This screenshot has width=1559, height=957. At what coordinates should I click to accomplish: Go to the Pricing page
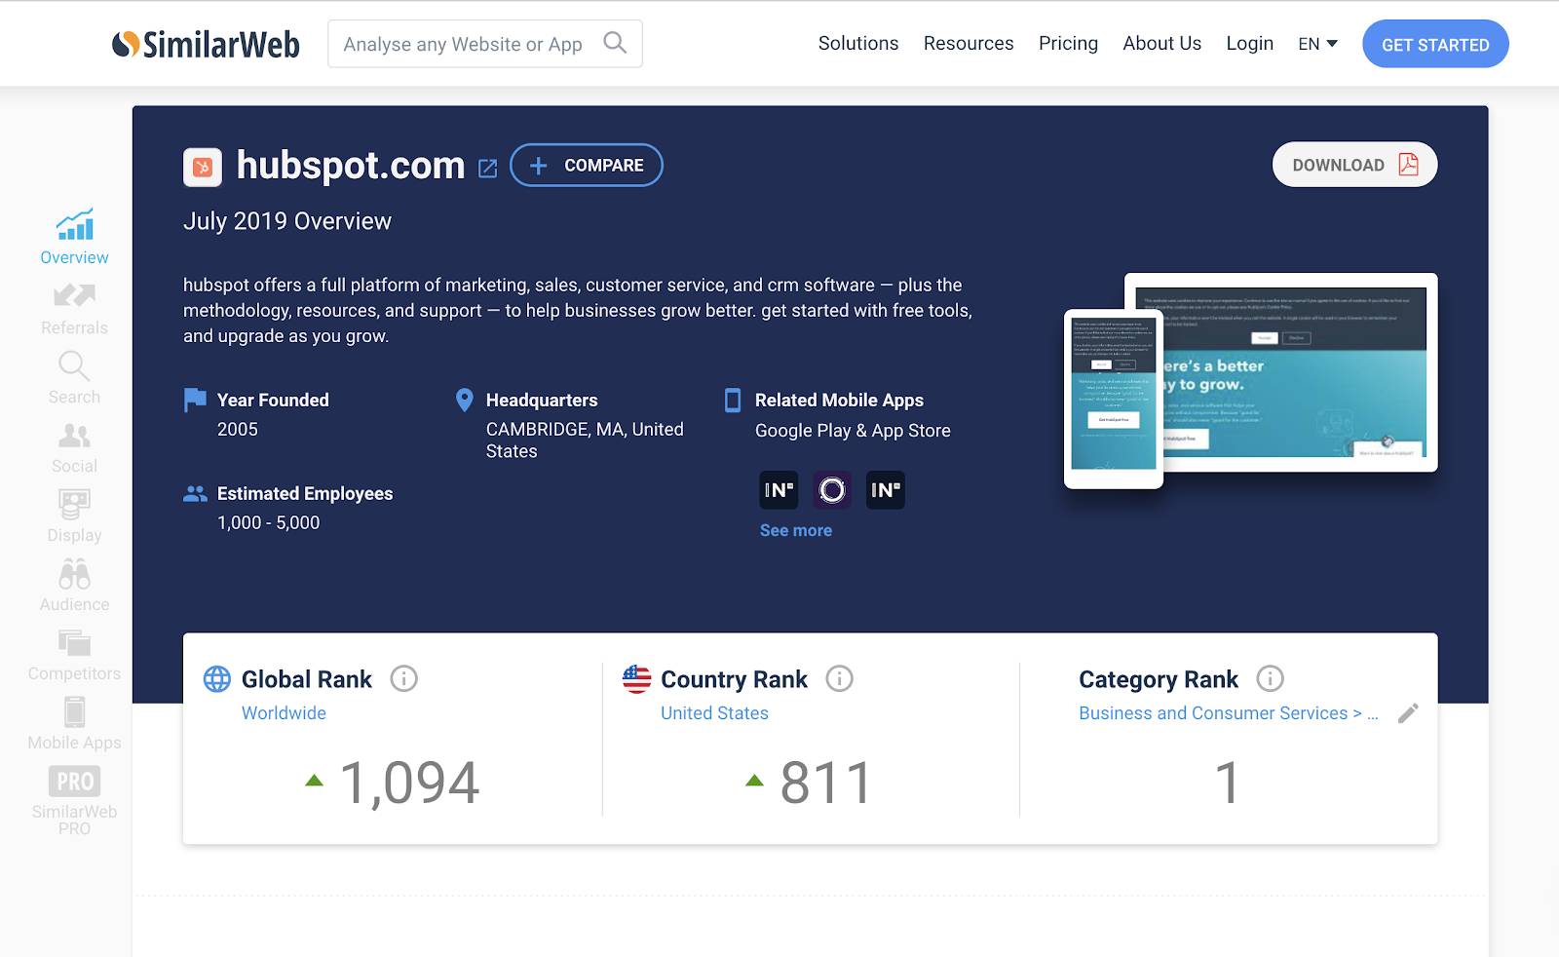click(1068, 43)
